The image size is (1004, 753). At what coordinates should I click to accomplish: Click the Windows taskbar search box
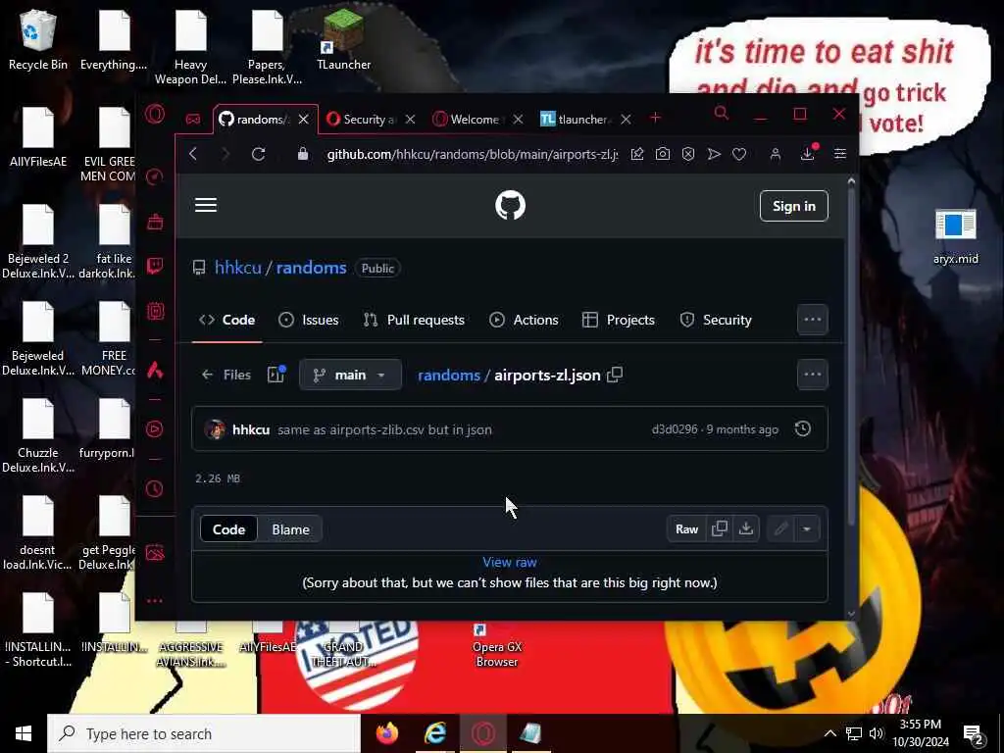tap(204, 733)
